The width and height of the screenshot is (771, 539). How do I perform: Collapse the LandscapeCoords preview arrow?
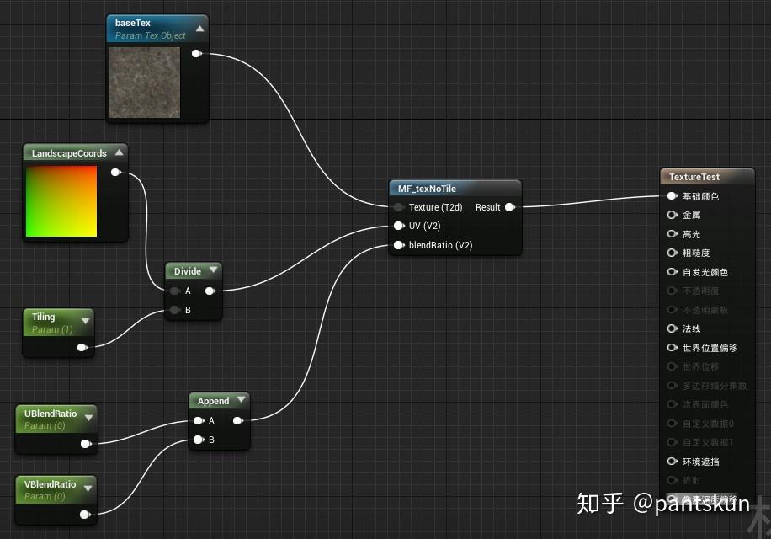click(119, 152)
